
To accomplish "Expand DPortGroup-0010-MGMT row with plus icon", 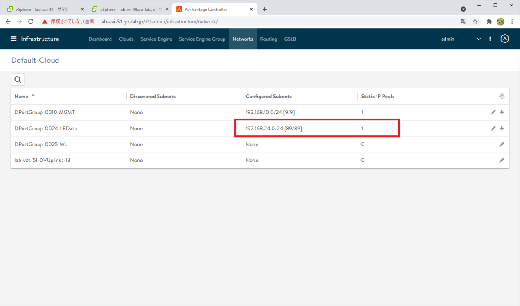I will (502, 112).
